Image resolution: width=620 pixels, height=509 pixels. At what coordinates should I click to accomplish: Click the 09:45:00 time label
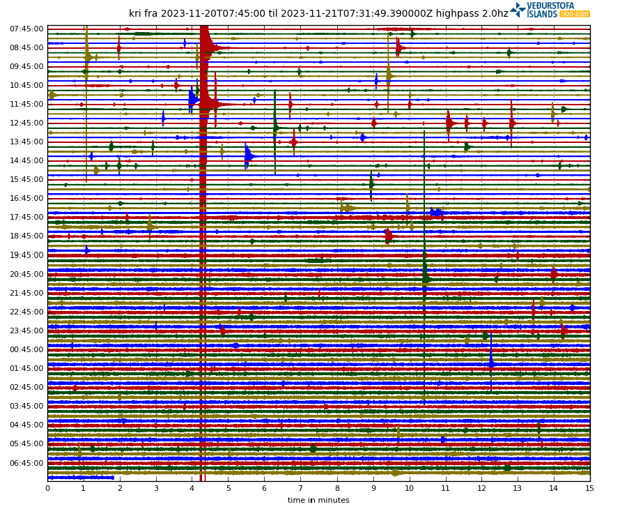coord(27,66)
